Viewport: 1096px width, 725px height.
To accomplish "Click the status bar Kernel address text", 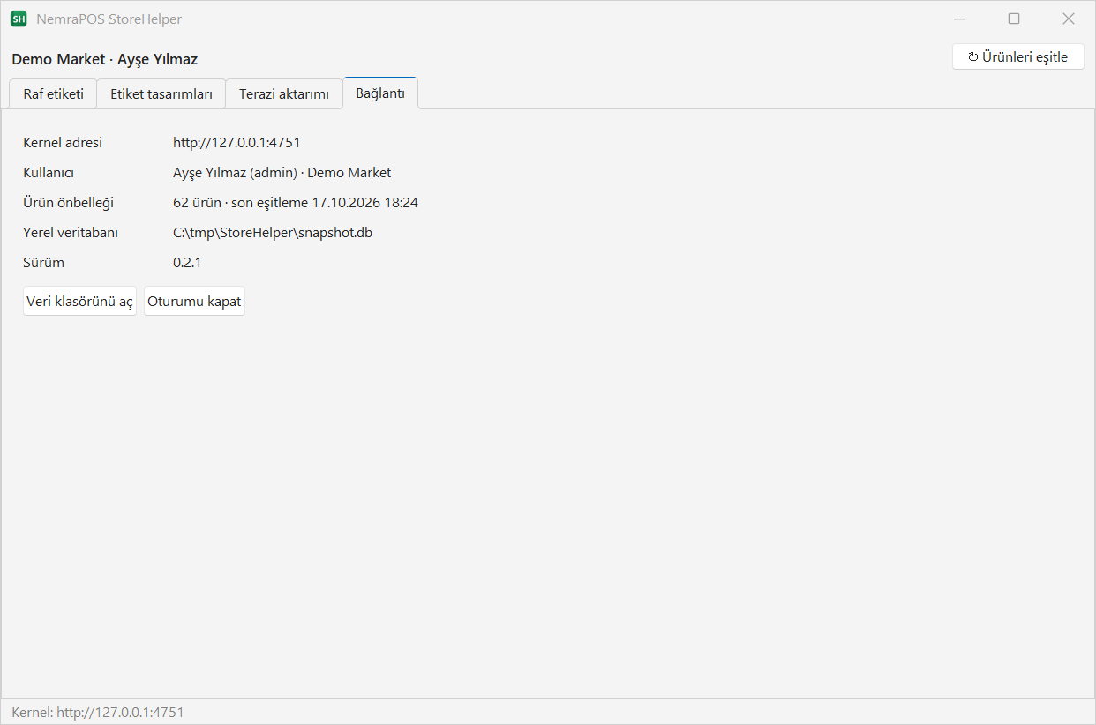I will 98,712.
